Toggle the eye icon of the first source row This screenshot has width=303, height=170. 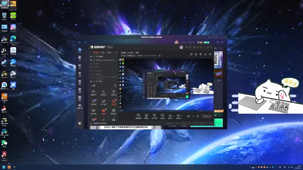click(x=91, y=56)
